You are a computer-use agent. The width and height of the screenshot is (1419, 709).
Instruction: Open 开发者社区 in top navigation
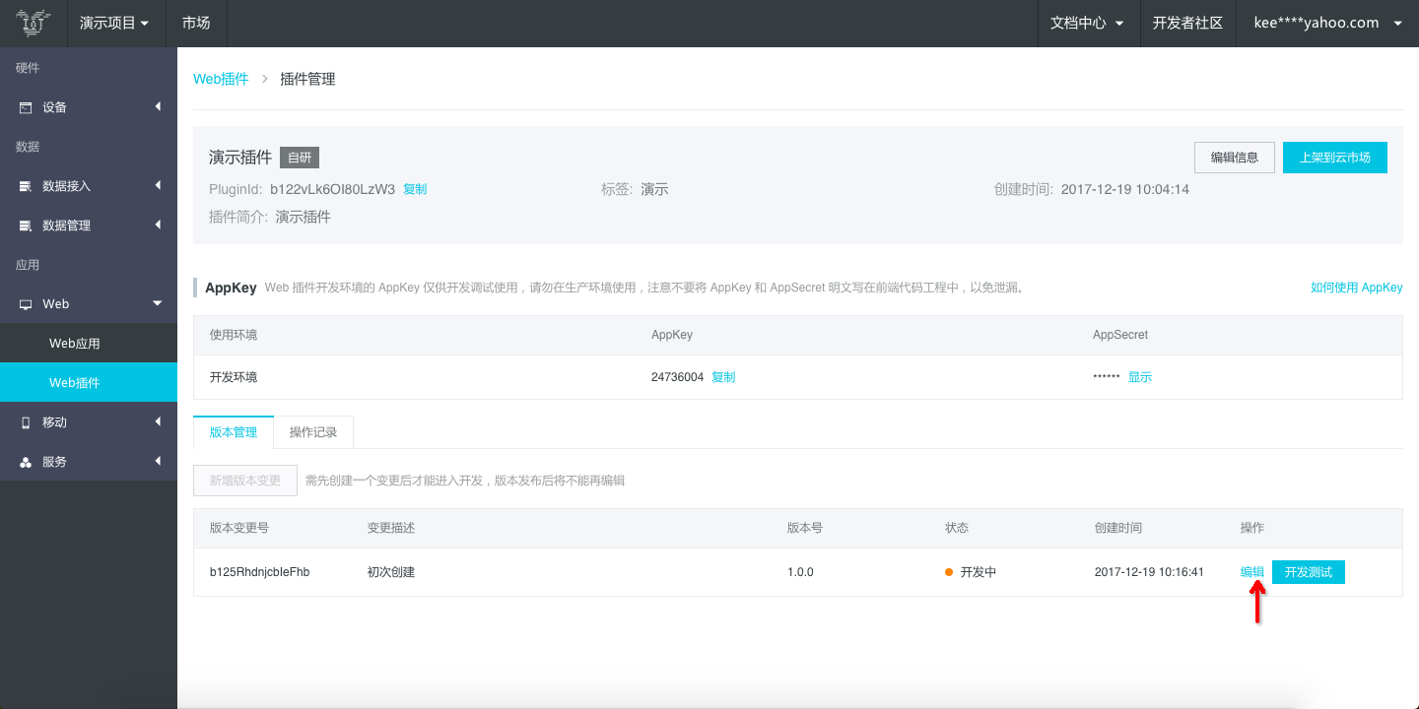click(x=1187, y=23)
